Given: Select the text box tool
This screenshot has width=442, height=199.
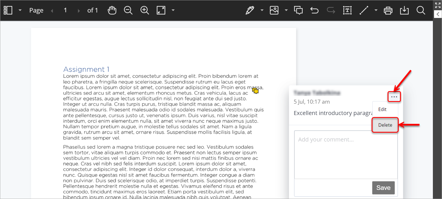Looking at the screenshot, I should click(x=347, y=10).
